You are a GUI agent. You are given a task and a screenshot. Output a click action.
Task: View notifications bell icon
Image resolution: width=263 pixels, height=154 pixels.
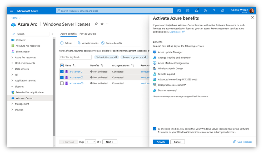[x=197, y=11]
